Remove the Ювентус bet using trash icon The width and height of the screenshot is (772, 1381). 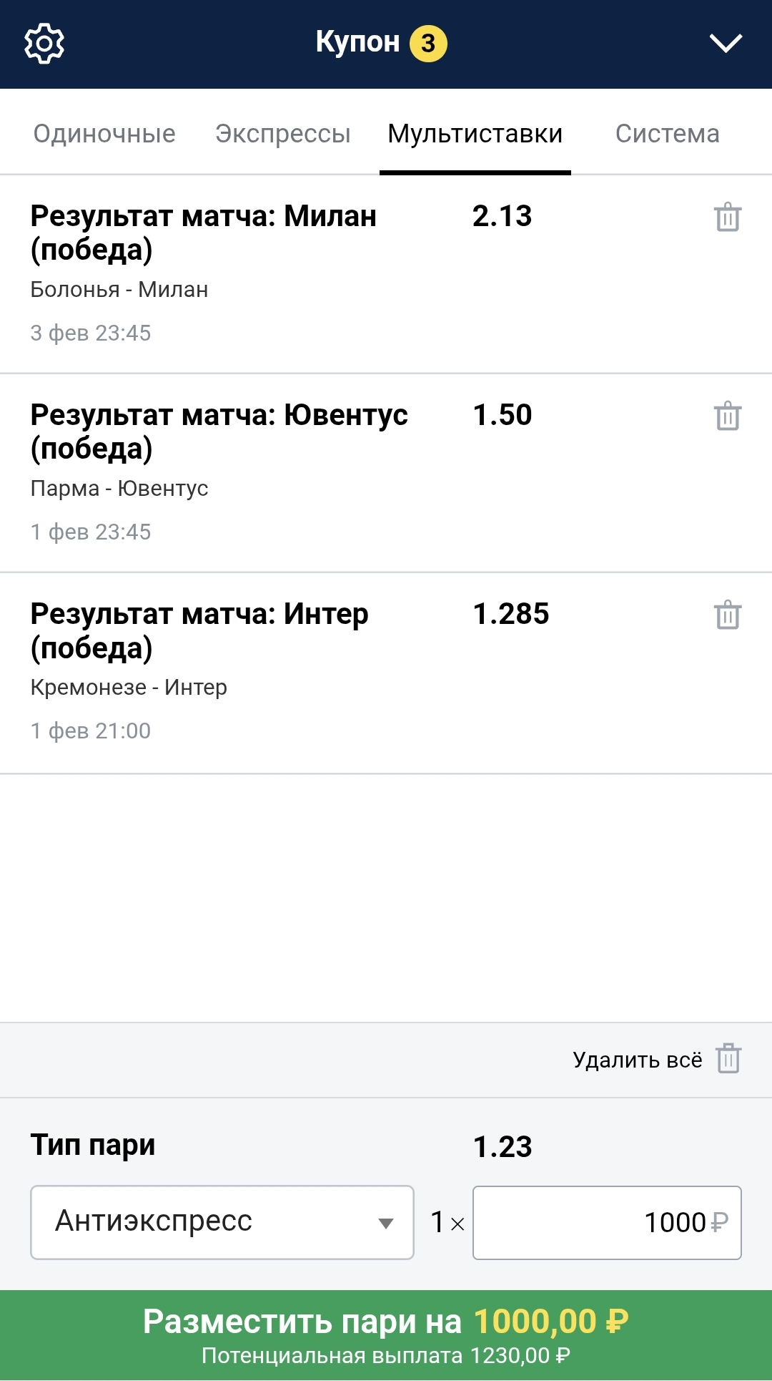(x=728, y=416)
